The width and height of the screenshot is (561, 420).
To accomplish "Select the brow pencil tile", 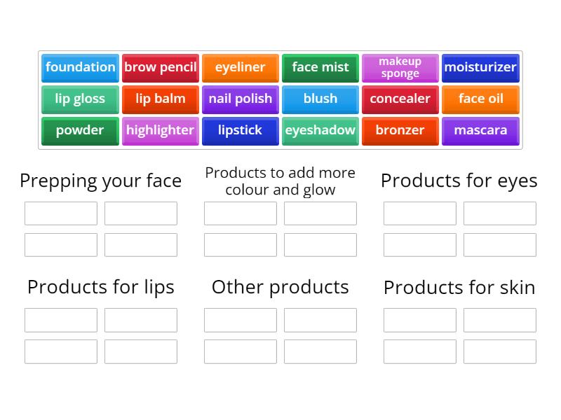I will coord(160,68).
